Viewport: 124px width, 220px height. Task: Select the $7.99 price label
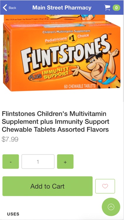pyautogui.click(x=10, y=140)
